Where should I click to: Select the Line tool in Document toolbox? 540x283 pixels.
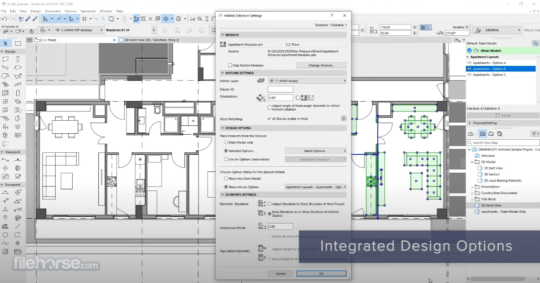tap(18, 226)
